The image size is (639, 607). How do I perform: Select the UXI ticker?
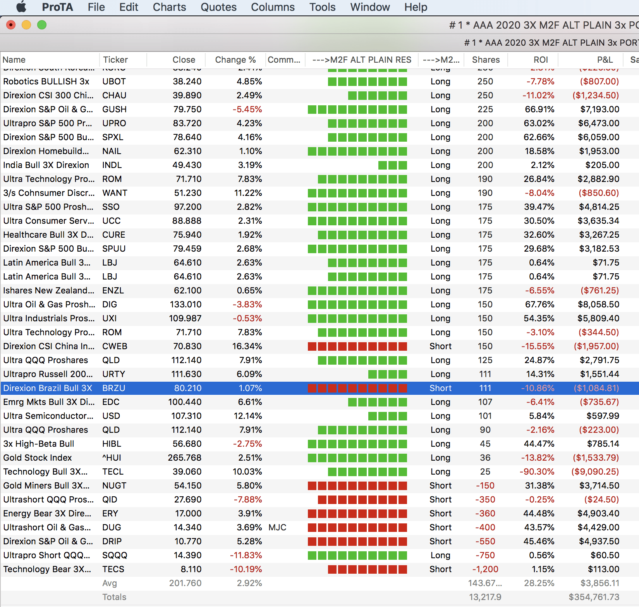tap(109, 318)
